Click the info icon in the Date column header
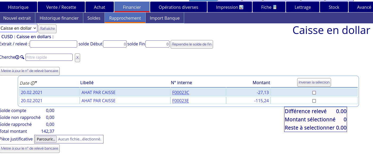This screenshot has width=373, height=162. pos(33,83)
